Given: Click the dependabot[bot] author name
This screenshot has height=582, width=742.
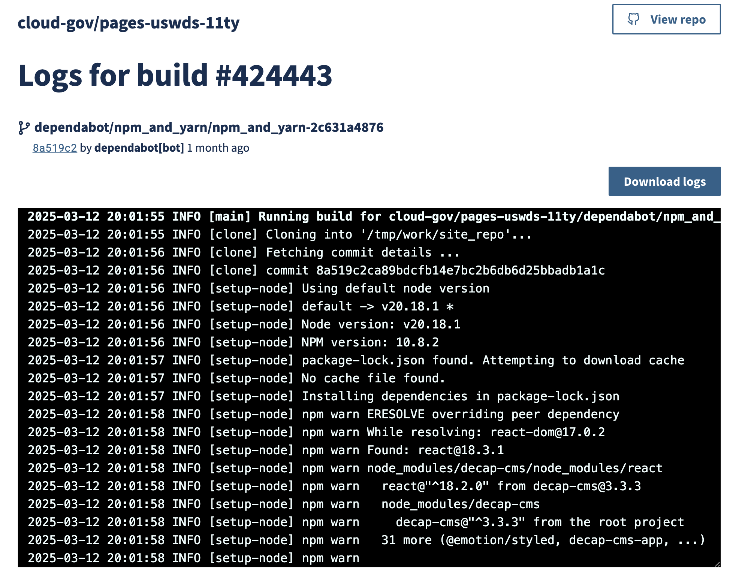Looking at the screenshot, I should (x=139, y=148).
